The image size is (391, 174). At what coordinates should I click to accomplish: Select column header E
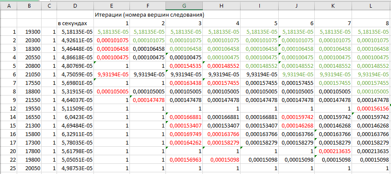[111, 6]
